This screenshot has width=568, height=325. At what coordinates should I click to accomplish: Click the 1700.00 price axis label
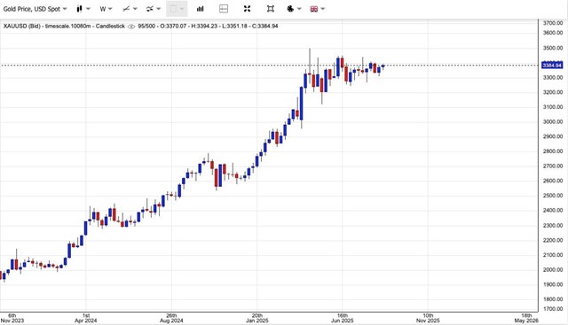click(x=553, y=309)
